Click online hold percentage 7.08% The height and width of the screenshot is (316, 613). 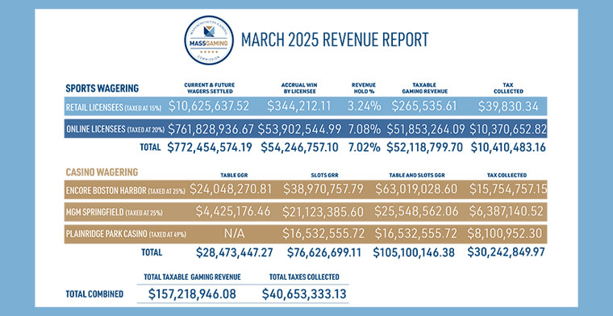click(x=364, y=129)
